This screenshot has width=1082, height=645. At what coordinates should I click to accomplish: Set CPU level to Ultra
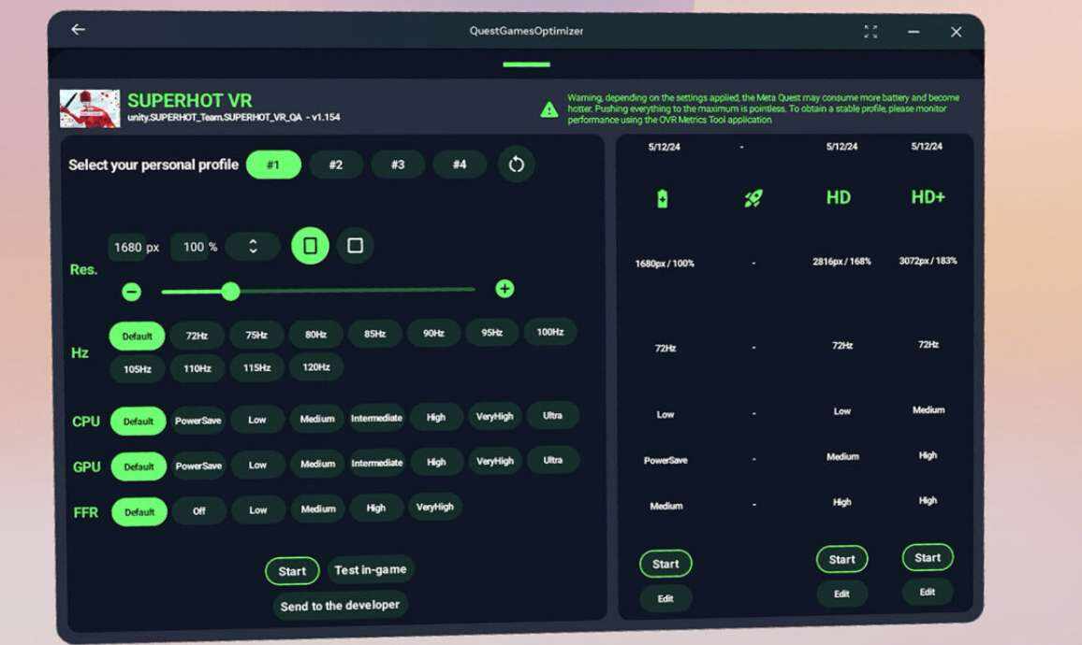pos(552,416)
